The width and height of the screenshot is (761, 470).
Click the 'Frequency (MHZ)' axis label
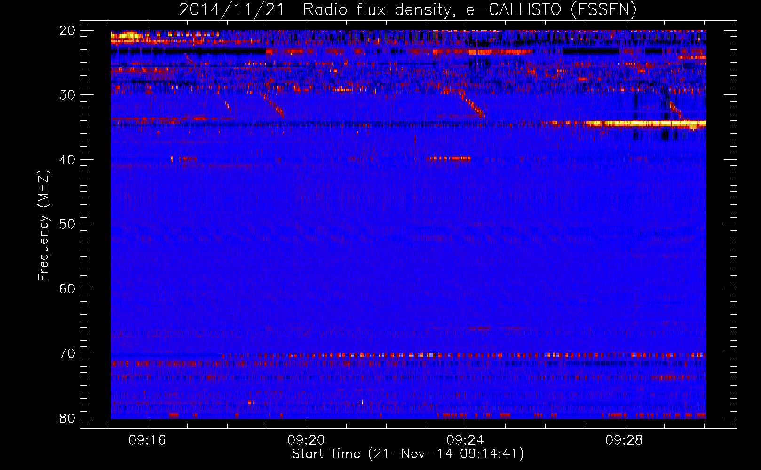pyautogui.click(x=43, y=225)
